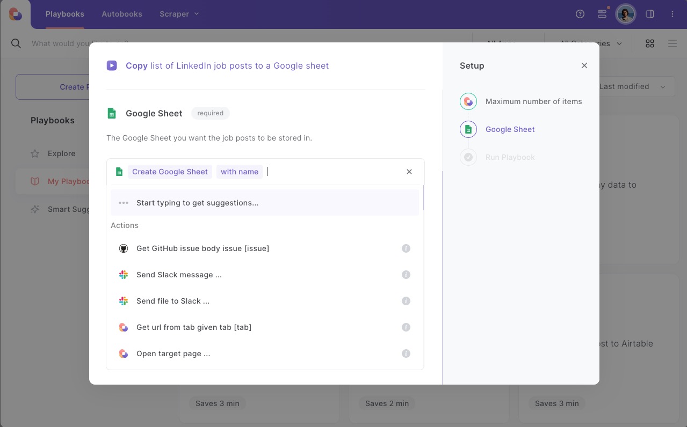Expand the Scraper dropdown menu
687x427 pixels.
(x=179, y=14)
